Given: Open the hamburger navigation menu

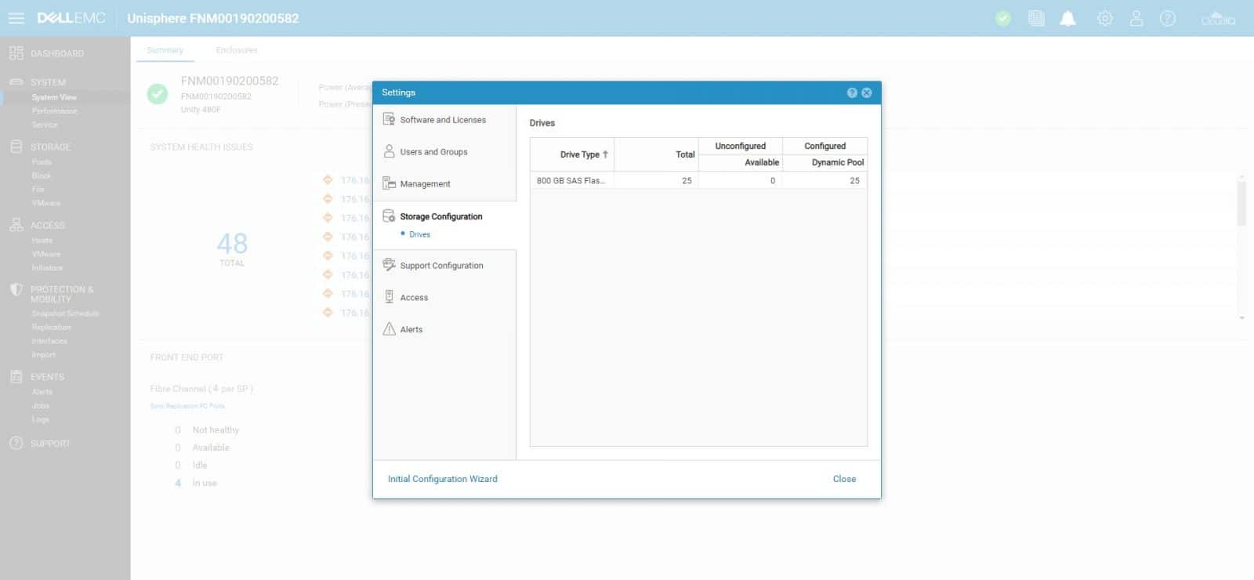Looking at the screenshot, I should [16, 18].
